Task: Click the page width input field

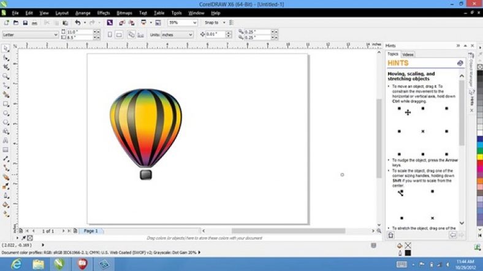Action: point(80,32)
